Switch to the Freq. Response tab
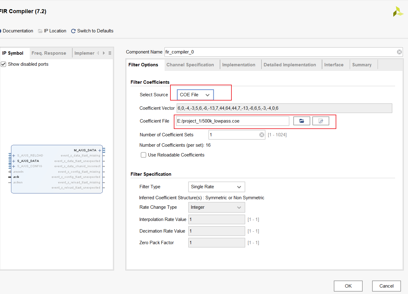The height and width of the screenshot is (294, 408). point(49,53)
